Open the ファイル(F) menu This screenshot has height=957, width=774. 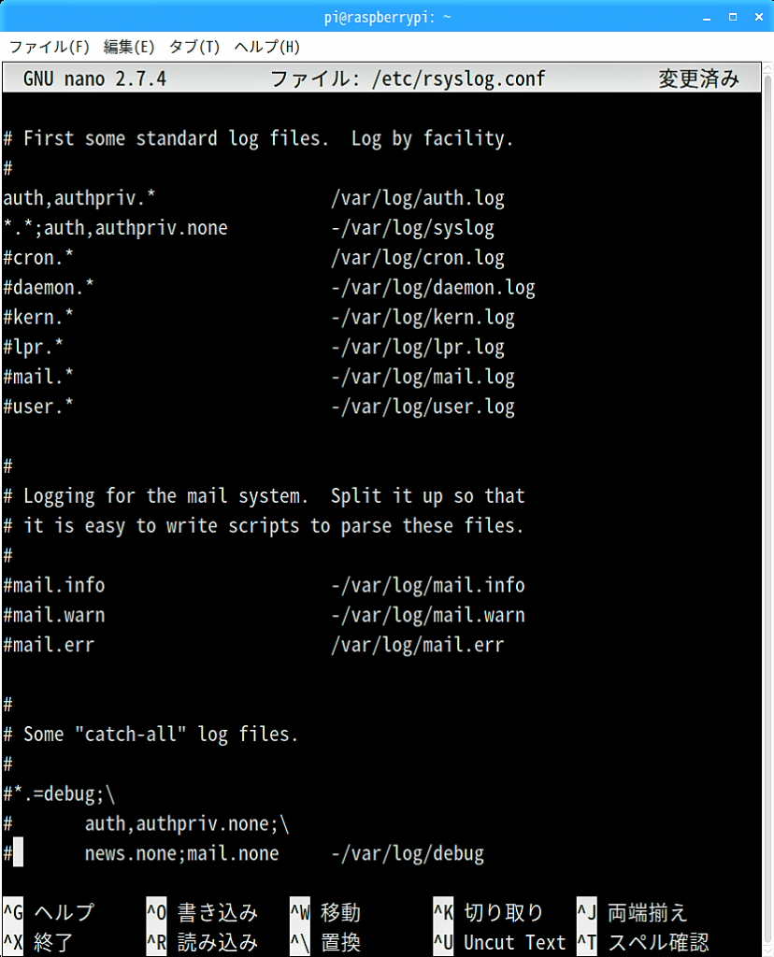pos(50,47)
